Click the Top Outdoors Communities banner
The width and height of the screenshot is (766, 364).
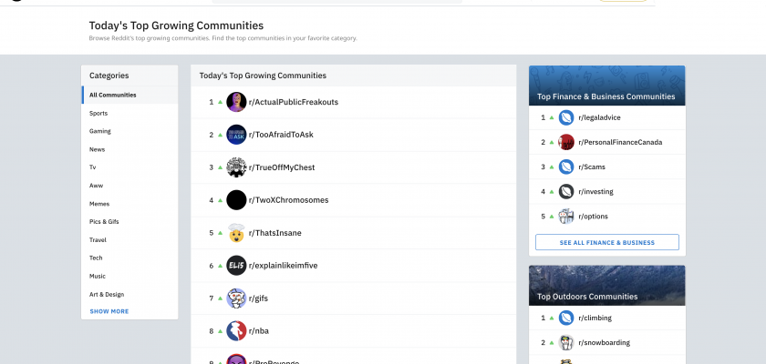click(x=606, y=286)
